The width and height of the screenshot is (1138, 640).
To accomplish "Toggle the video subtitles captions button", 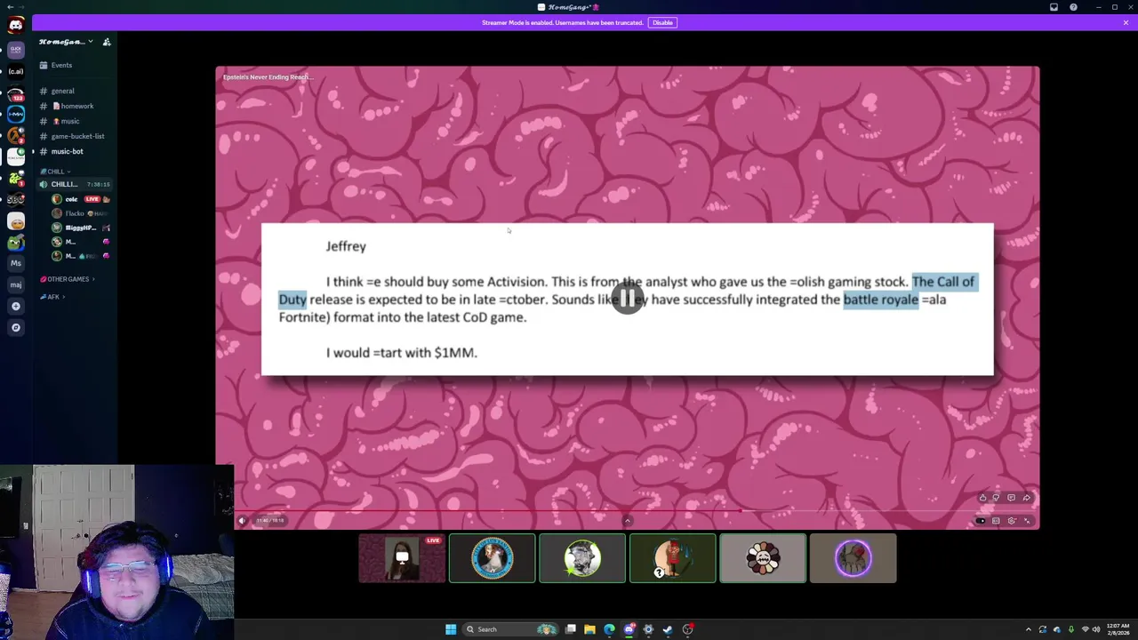I will click(996, 521).
